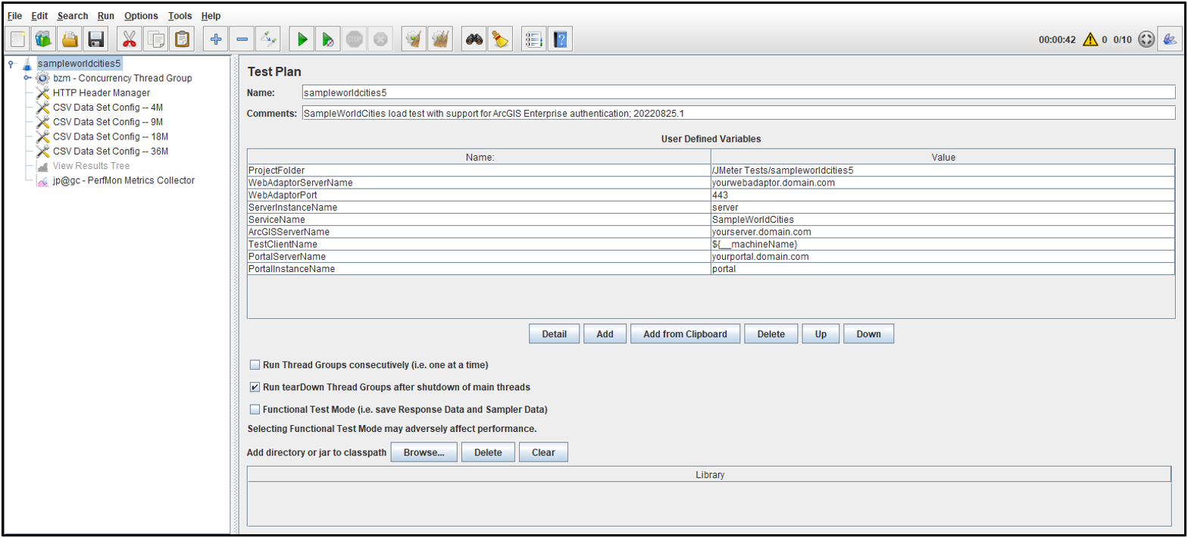
Task: Click Delete button beside Browse
Action: point(488,452)
